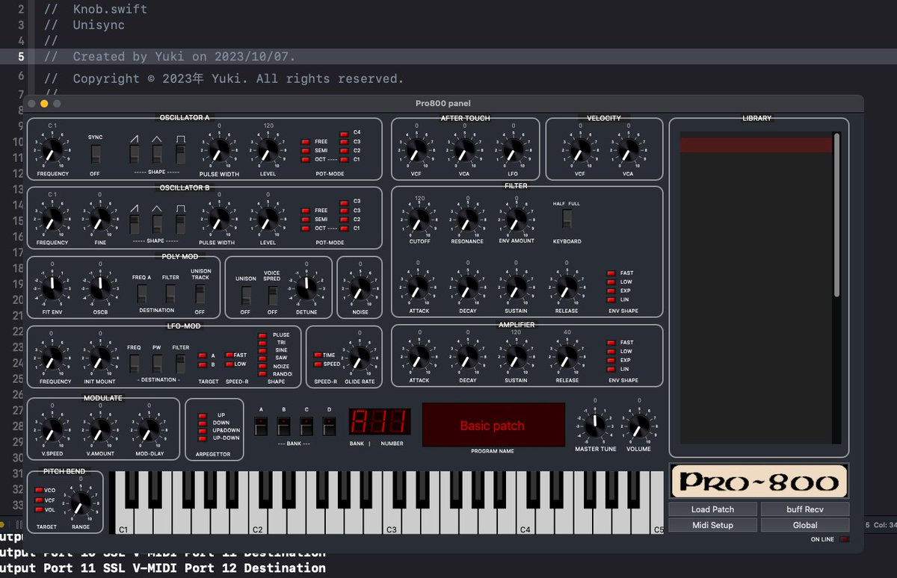The height and width of the screenshot is (578, 897).
Task: Select glide TIME LED
Action: coord(318,355)
